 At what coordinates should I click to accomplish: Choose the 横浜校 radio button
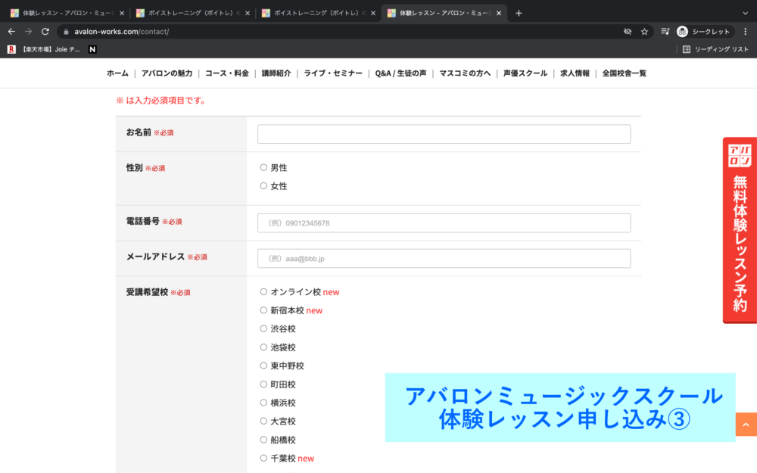pos(263,403)
